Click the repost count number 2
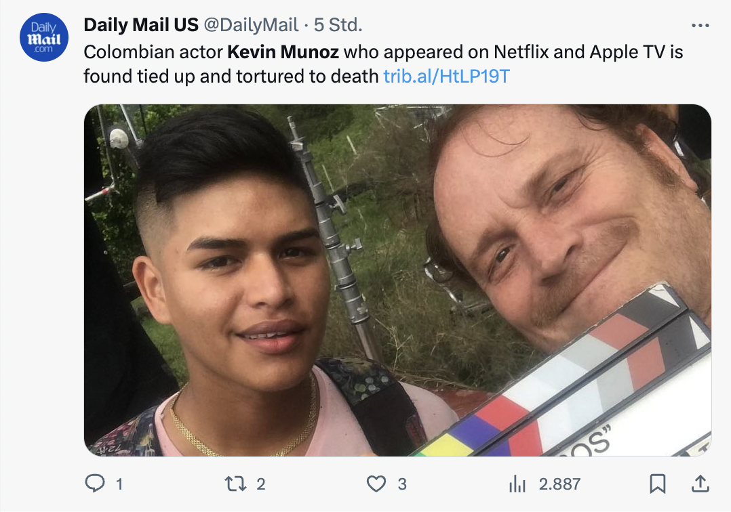Image resolution: width=731 pixels, height=512 pixels. click(261, 484)
